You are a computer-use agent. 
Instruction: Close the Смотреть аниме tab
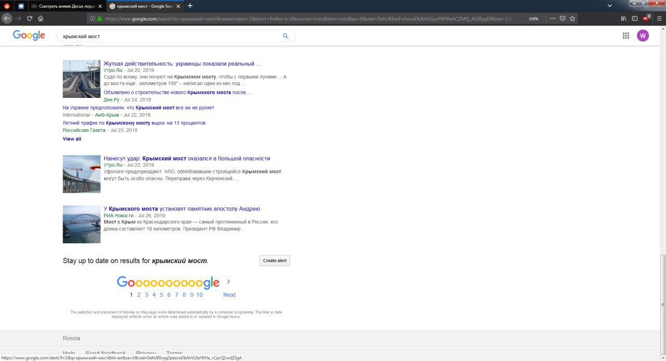[x=100, y=6]
